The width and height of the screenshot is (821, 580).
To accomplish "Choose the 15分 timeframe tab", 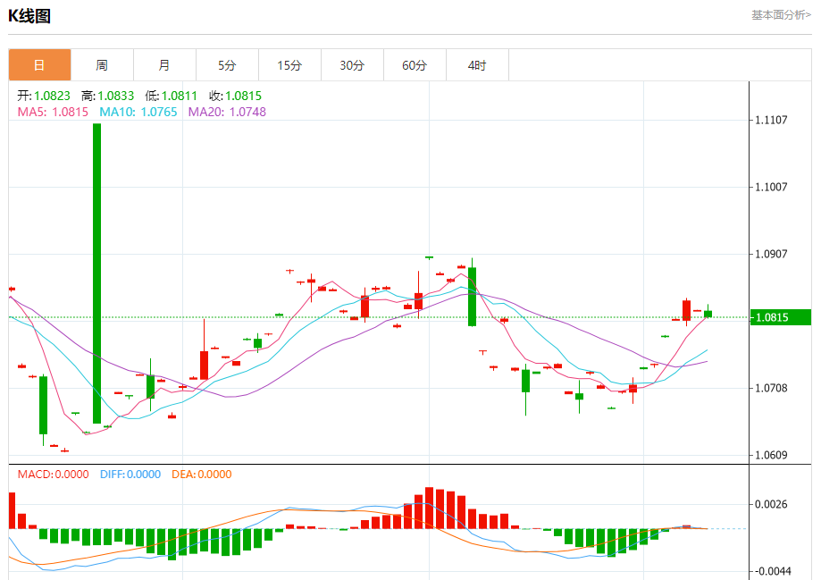I will click(x=289, y=65).
